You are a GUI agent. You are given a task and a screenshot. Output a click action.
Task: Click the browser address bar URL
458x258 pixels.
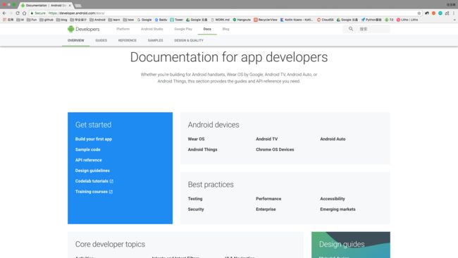coord(77,13)
